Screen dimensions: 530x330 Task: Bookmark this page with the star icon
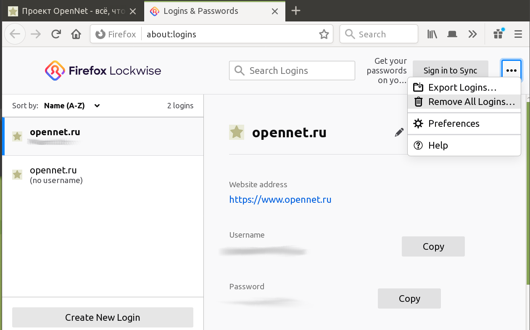pos(324,34)
